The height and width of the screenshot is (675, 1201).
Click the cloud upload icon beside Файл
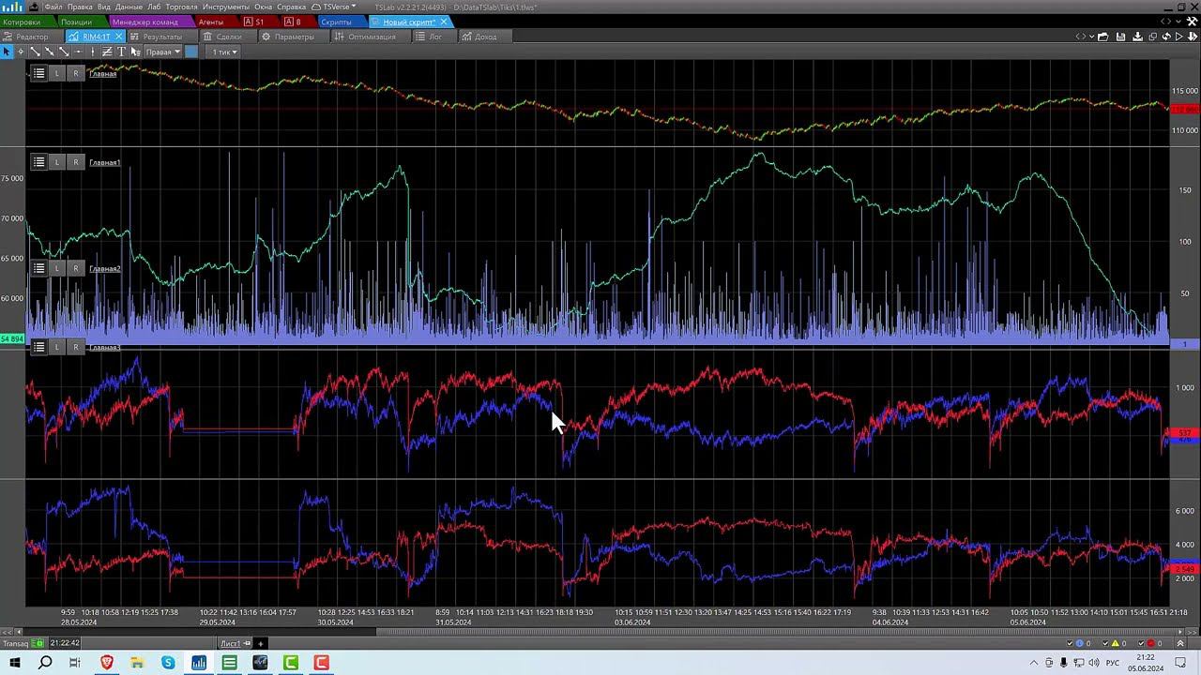34,7
